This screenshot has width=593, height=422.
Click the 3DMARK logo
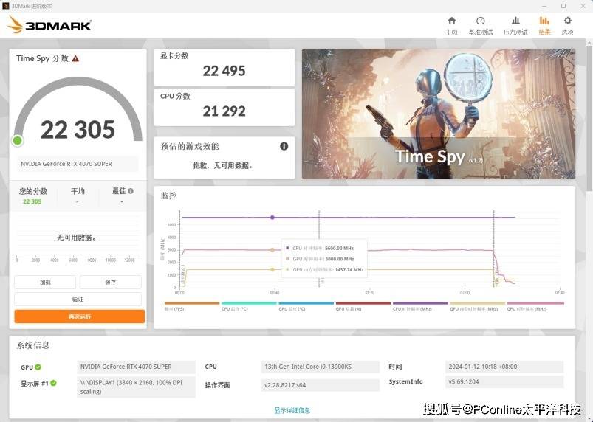pos(49,25)
